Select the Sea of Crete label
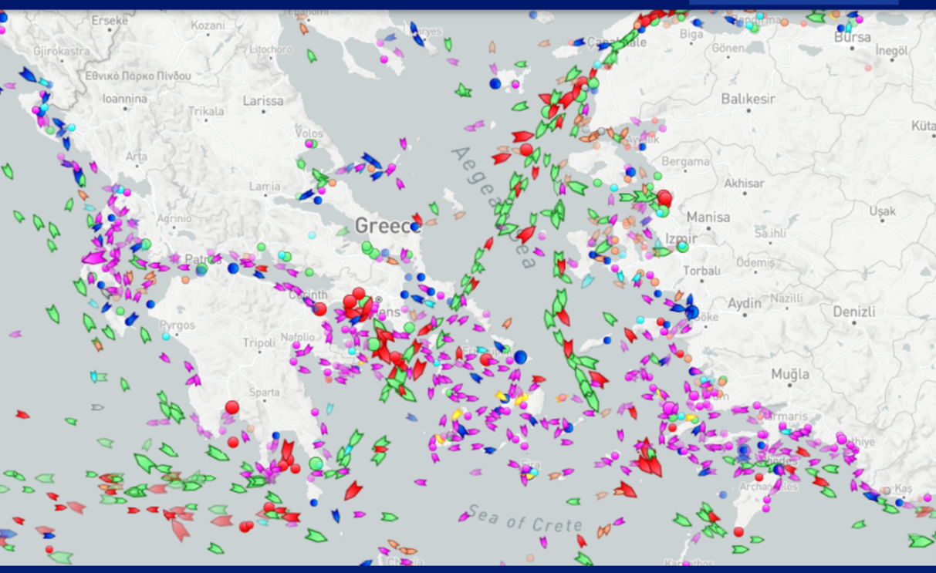 (524, 521)
